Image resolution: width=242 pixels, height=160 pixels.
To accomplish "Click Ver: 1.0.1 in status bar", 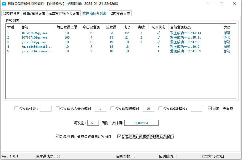I will tap(10, 156).
